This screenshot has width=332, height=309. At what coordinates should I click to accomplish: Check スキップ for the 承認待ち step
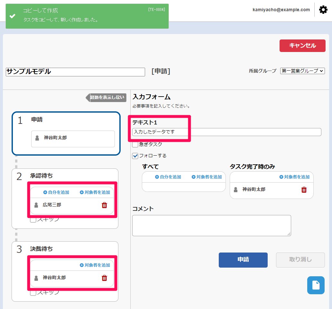pyautogui.click(x=33, y=220)
